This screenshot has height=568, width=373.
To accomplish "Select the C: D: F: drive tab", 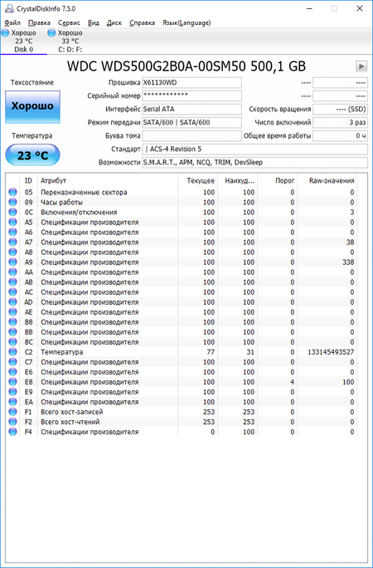I will point(70,42).
